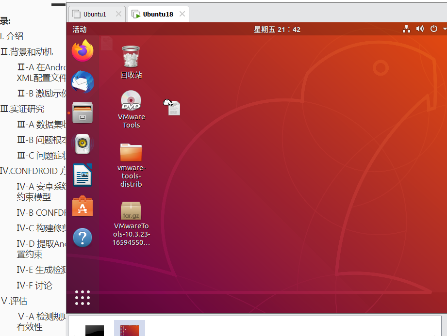Screen dimensions: 447x336
Task: Go to outline entry II-B 激励示例
Action: (x=42, y=94)
